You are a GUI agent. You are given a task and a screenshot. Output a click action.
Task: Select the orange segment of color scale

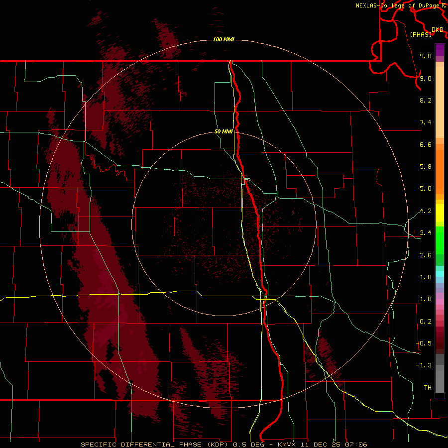click(x=440, y=172)
